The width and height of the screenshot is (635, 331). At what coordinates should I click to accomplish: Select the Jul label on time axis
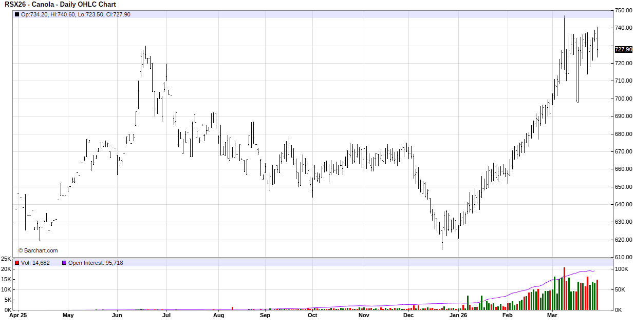(x=166, y=316)
